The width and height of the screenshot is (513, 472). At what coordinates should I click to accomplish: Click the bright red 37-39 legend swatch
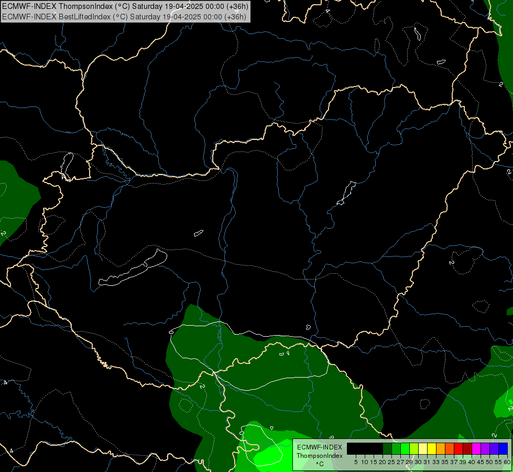(459, 448)
